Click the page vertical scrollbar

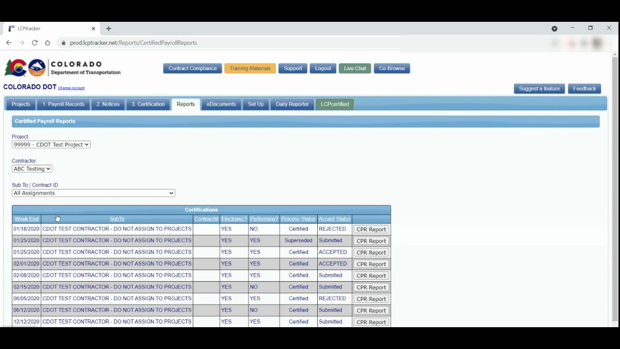pyautogui.click(x=615, y=189)
